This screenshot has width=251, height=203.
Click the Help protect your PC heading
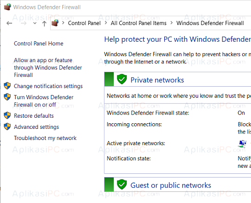click(x=178, y=39)
